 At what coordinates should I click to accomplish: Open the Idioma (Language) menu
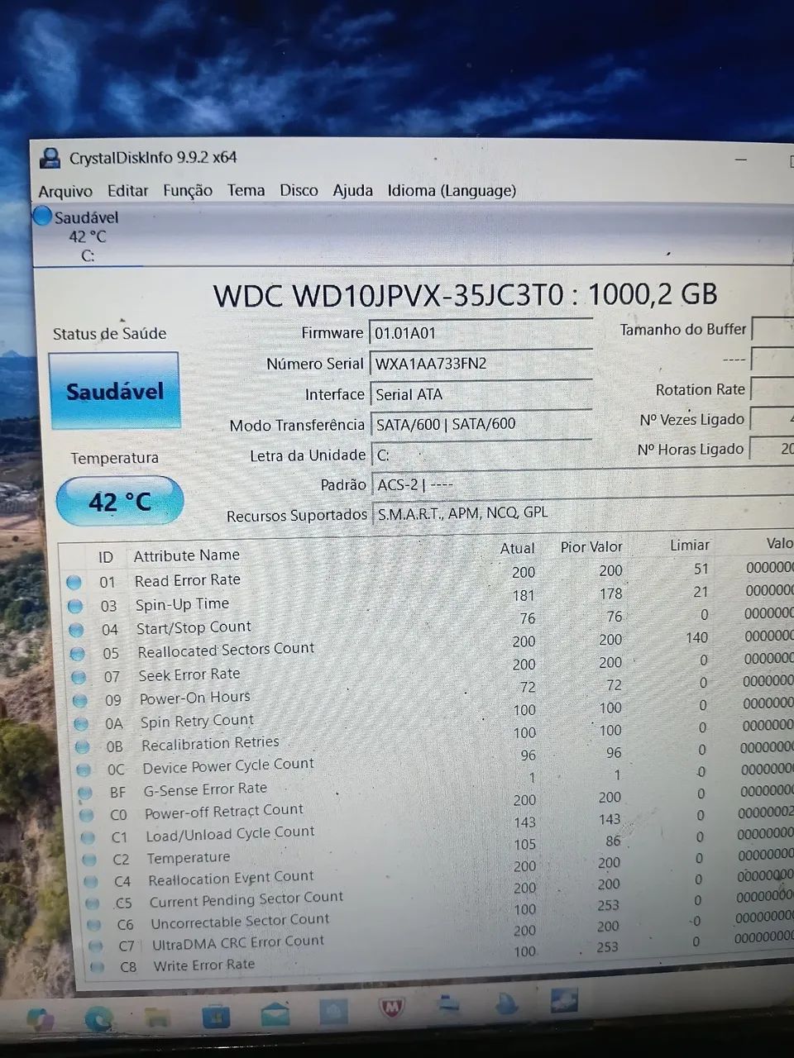pos(452,190)
